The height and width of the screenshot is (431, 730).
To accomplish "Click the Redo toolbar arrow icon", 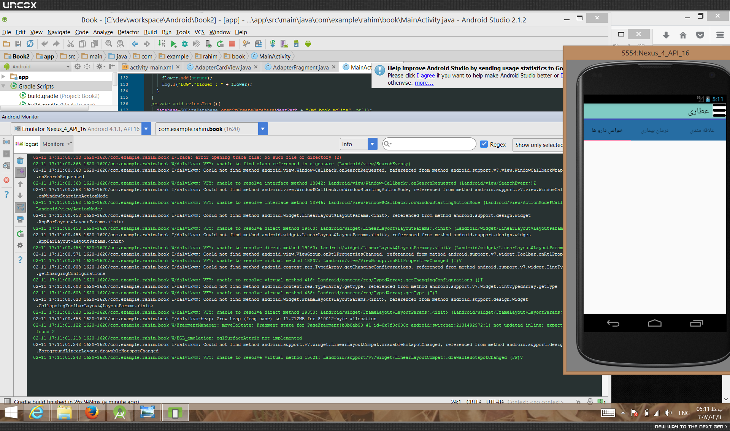I will pos(56,44).
